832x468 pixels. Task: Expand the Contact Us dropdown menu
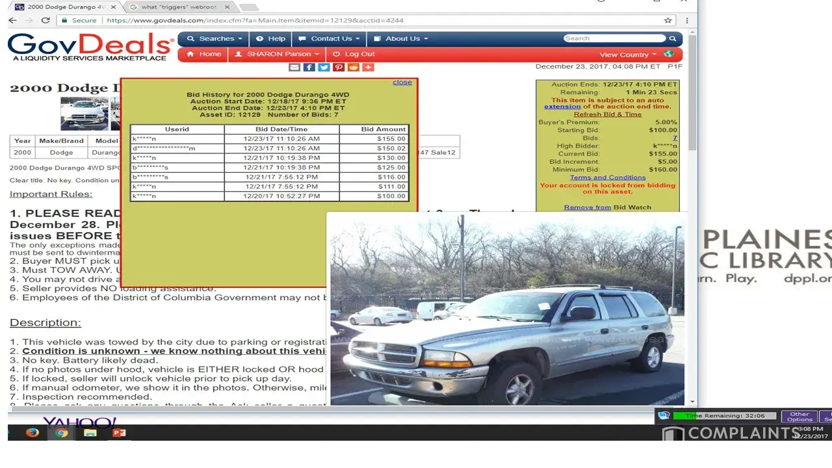(x=330, y=38)
